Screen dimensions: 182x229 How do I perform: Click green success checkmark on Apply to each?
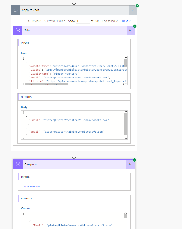click(x=137, y=6)
